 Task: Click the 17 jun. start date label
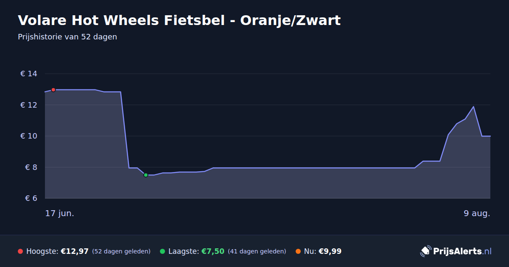click(60, 213)
